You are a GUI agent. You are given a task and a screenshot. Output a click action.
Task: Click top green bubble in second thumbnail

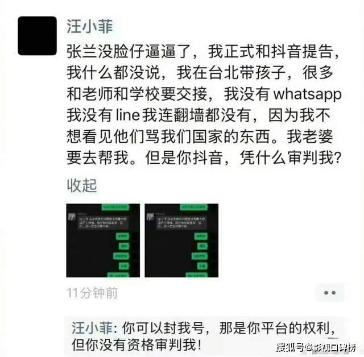194,207
